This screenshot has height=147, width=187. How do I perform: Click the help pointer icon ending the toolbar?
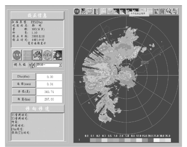coord(175,11)
